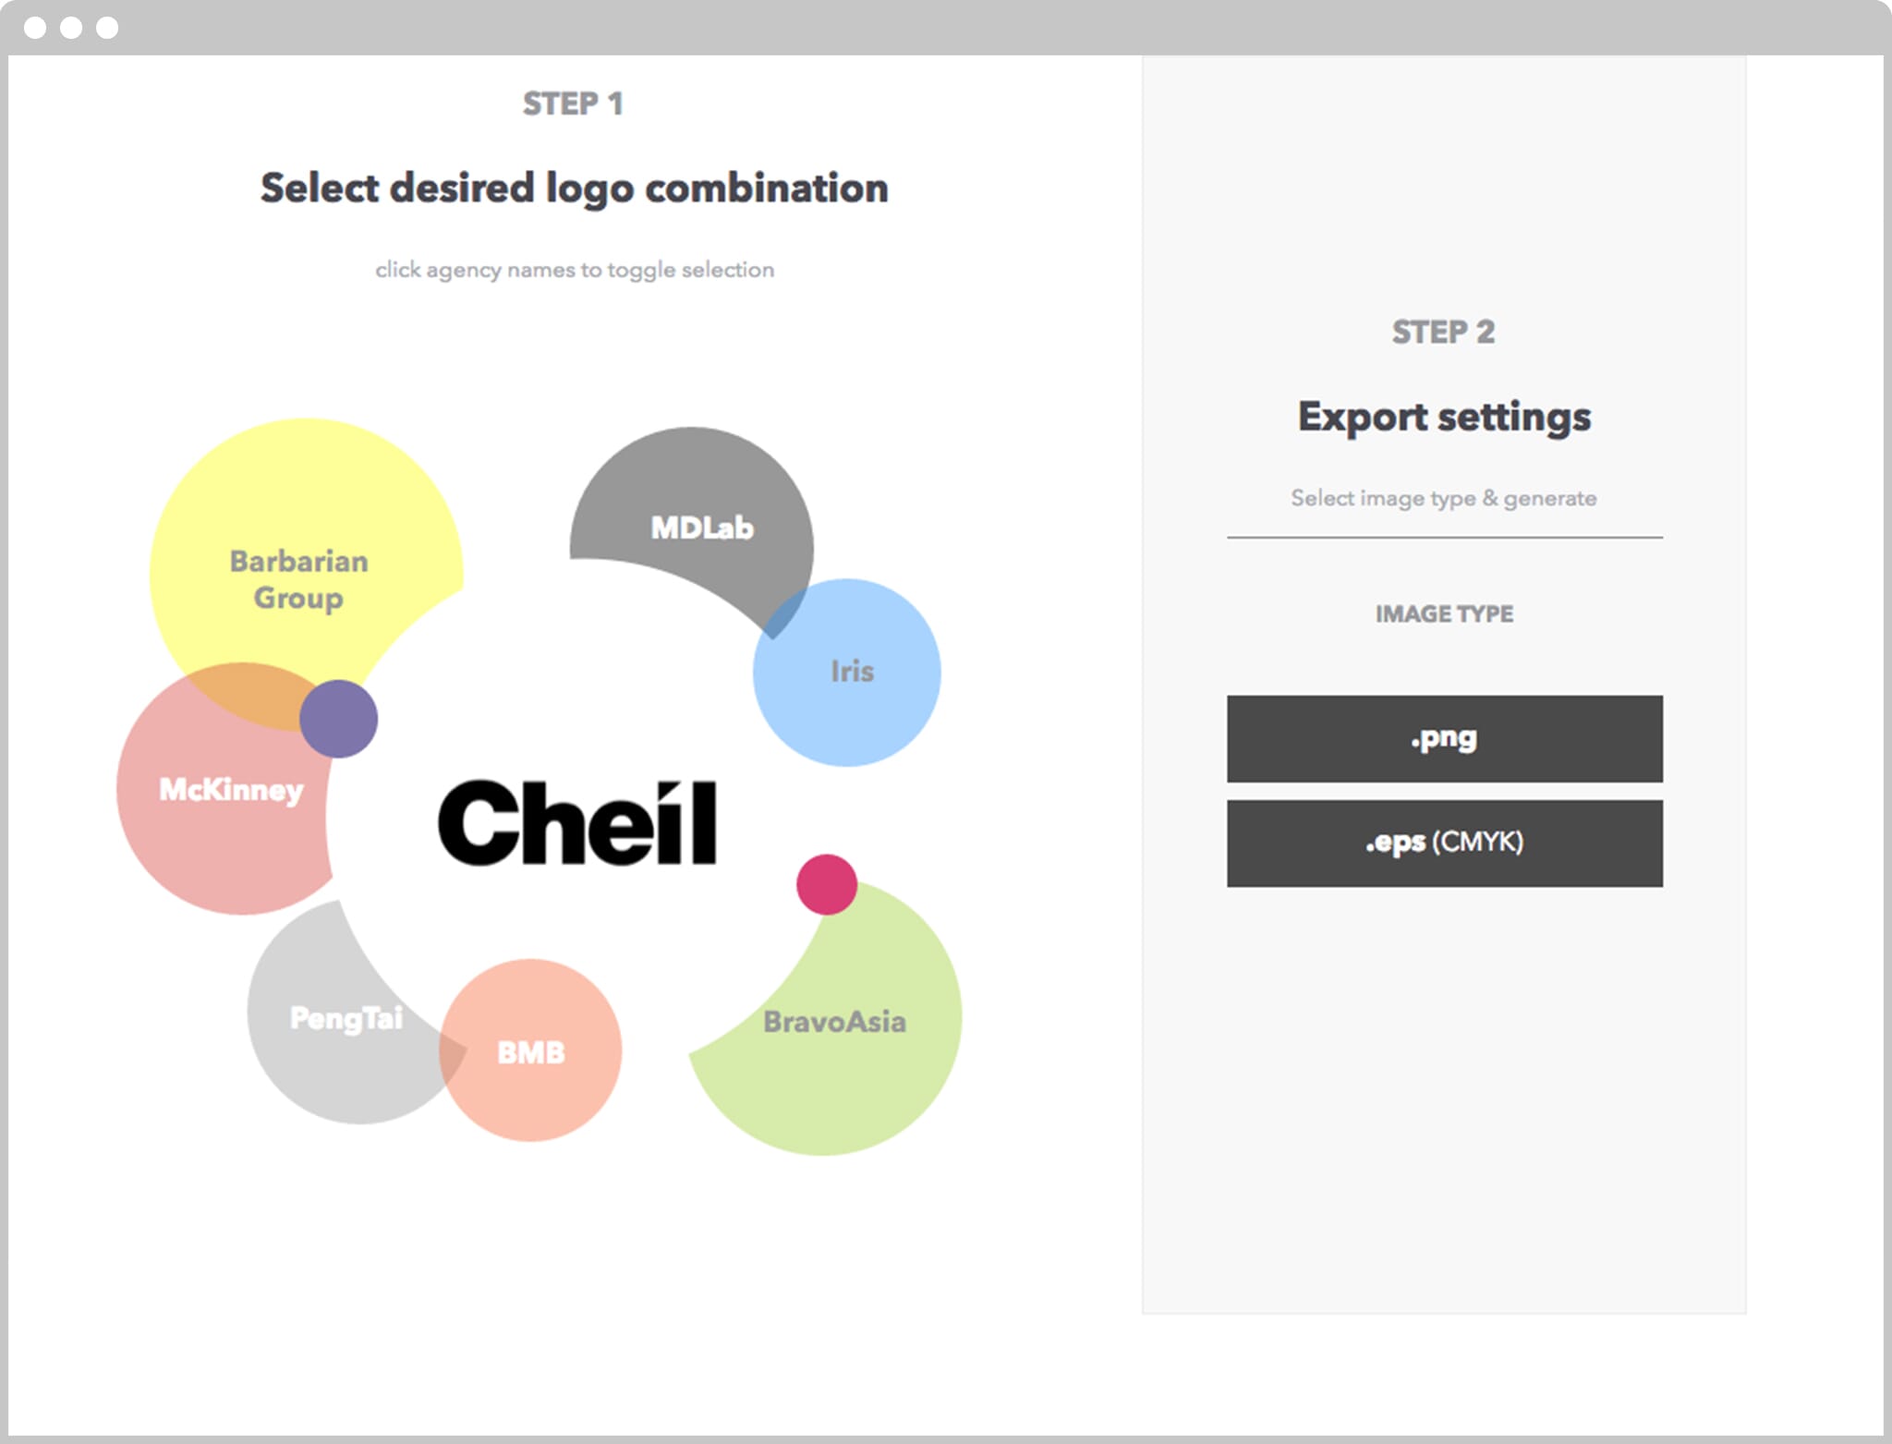Click the small magenta dot
The width and height of the screenshot is (1892, 1444).
point(827,884)
